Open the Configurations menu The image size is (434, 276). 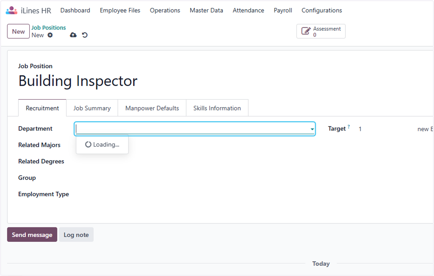(x=322, y=10)
